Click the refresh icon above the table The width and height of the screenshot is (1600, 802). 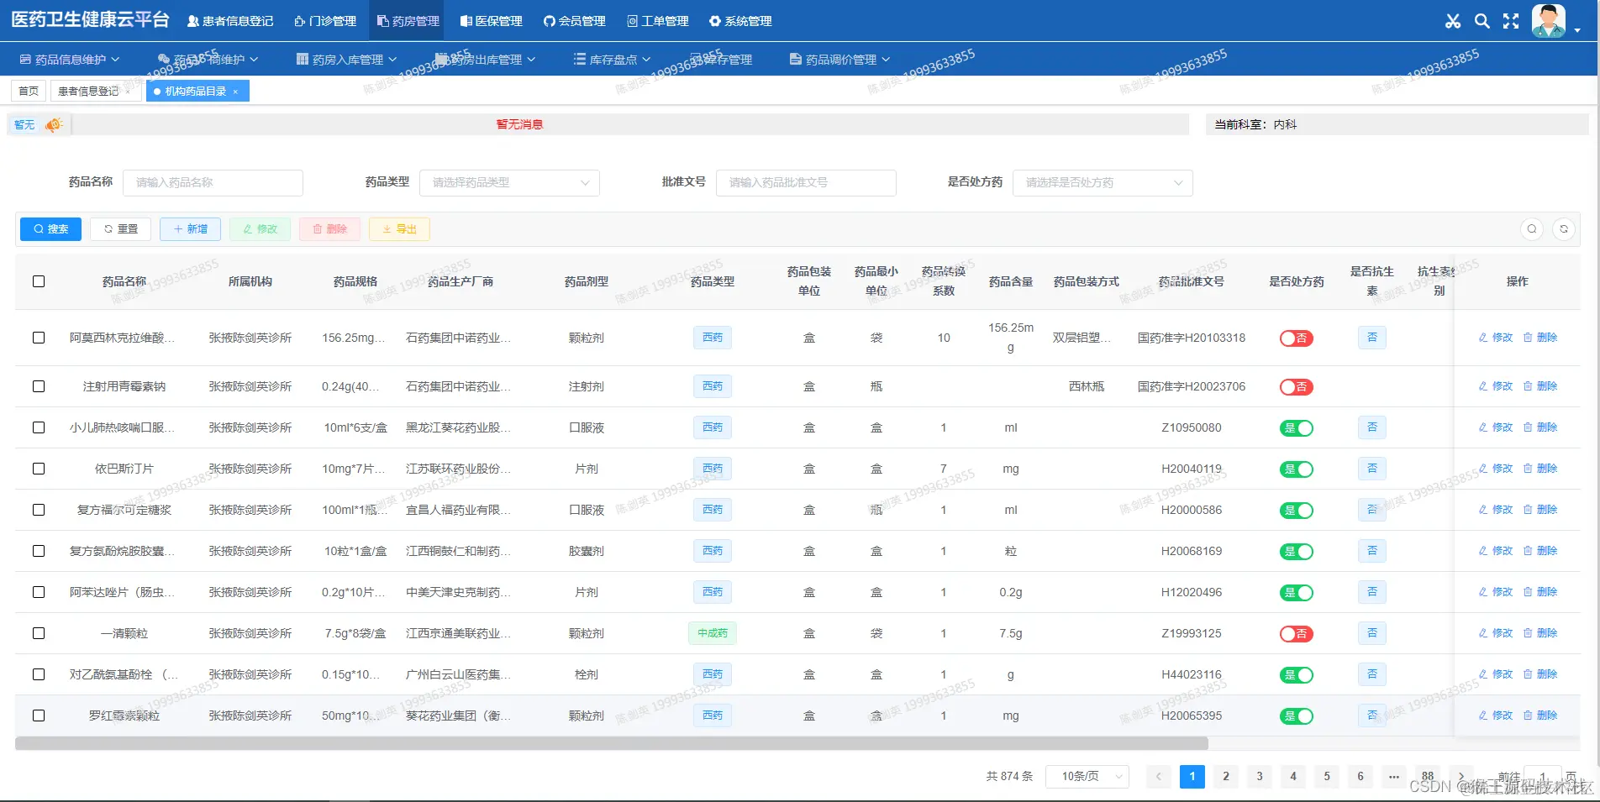coord(1565,228)
